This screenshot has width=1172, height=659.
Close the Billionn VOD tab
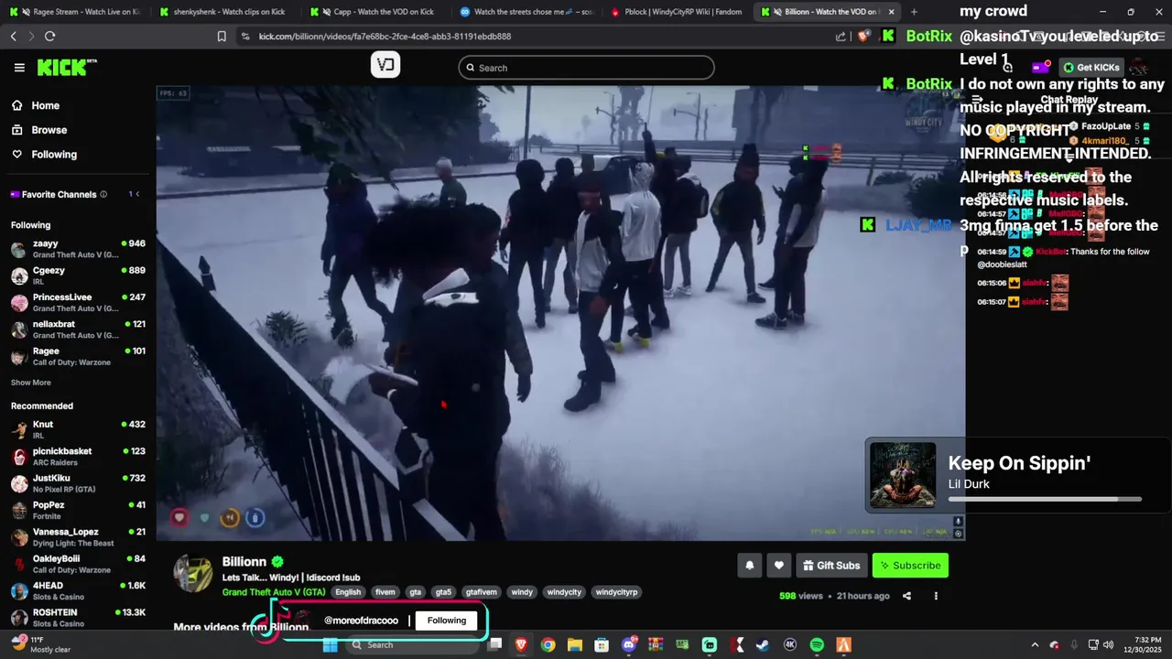[891, 12]
